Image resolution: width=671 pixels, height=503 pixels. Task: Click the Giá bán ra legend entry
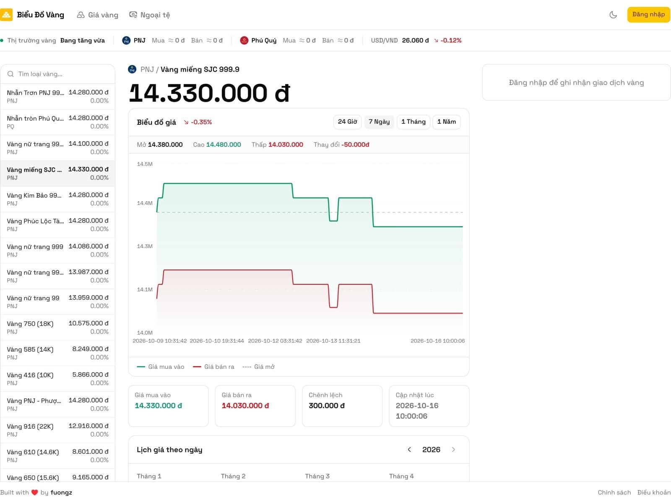(213, 367)
